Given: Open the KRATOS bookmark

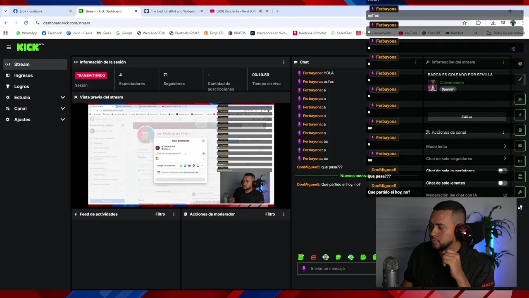Looking at the screenshot, I should click(237, 33).
